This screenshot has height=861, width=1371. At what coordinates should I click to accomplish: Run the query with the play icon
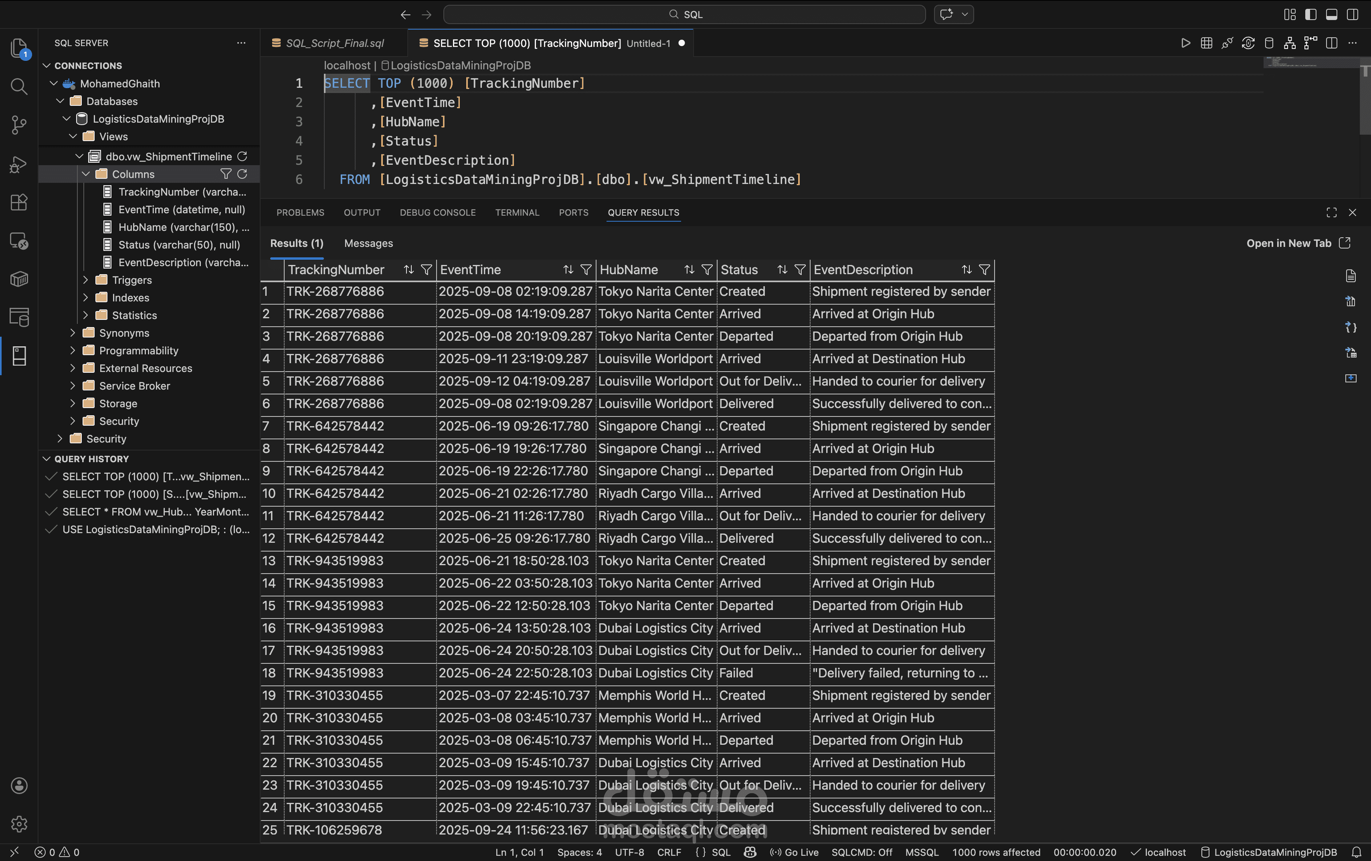click(x=1185, y=43)
